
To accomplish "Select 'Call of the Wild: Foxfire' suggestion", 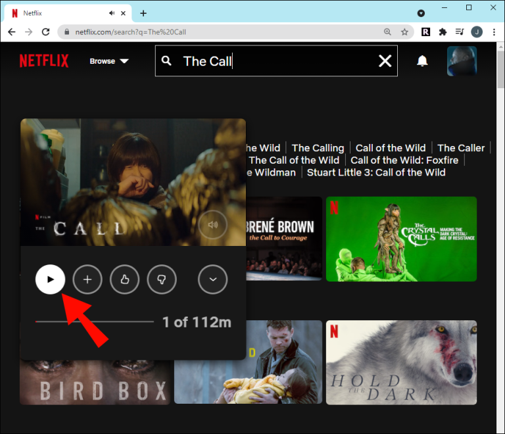I will click(404, 160).
